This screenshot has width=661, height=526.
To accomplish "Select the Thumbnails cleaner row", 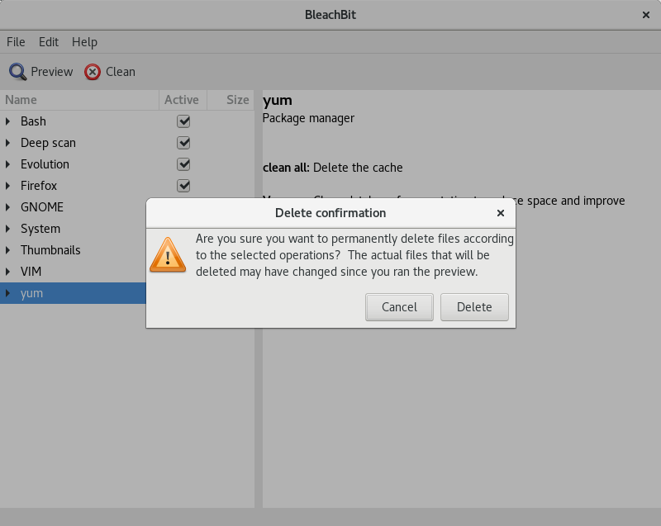I will [73, 250].
